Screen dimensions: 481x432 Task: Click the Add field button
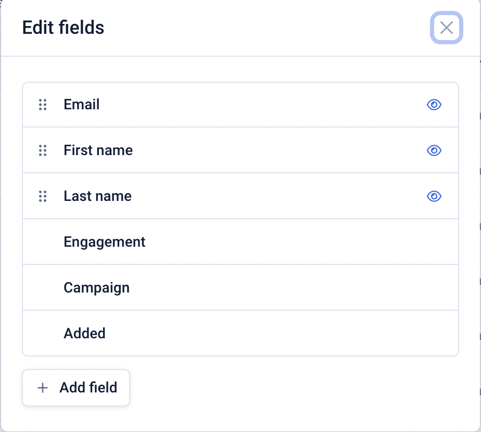click(75, 387)
